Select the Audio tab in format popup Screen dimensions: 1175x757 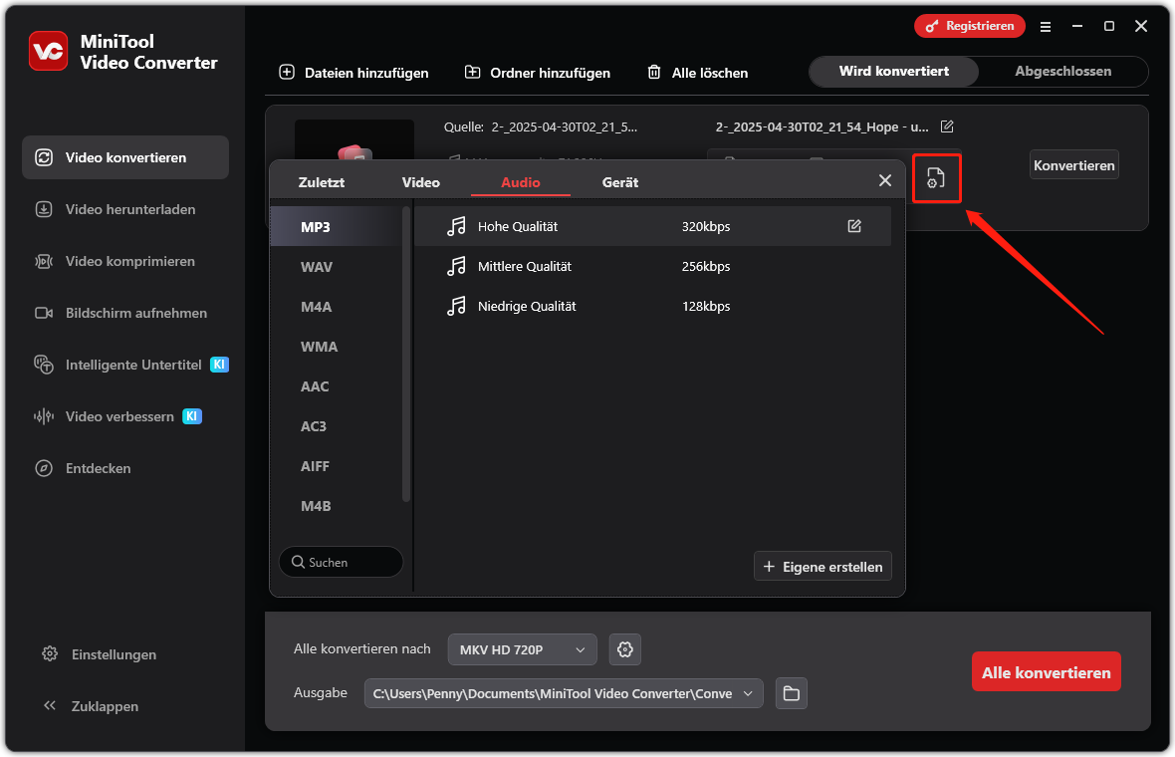click(520, 182)
